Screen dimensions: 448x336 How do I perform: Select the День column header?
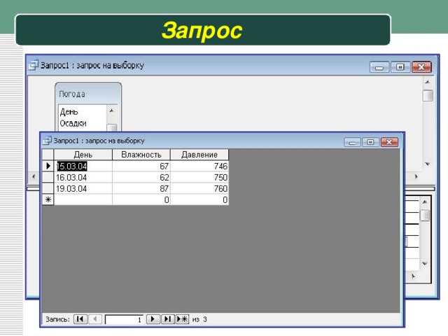point(83,155)
